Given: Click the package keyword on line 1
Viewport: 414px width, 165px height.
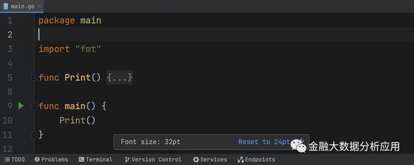Looking at the screenshot, I should tap(56, 20).
